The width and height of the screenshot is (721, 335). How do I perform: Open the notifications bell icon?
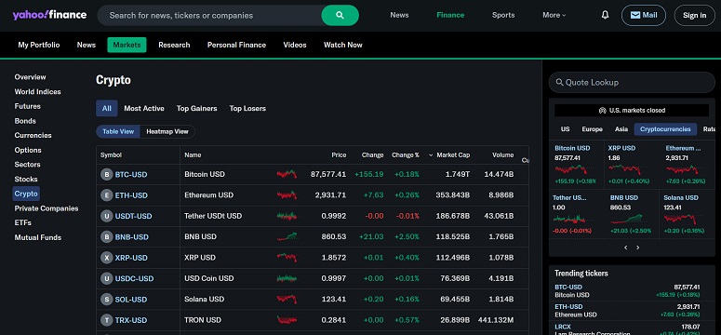click(605, 15)
